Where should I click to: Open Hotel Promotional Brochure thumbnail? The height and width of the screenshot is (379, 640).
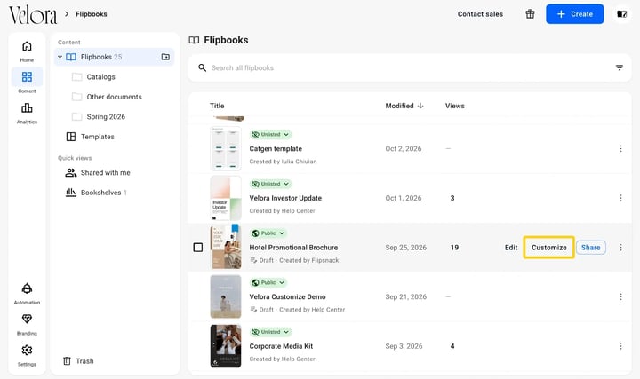(226, 247)
